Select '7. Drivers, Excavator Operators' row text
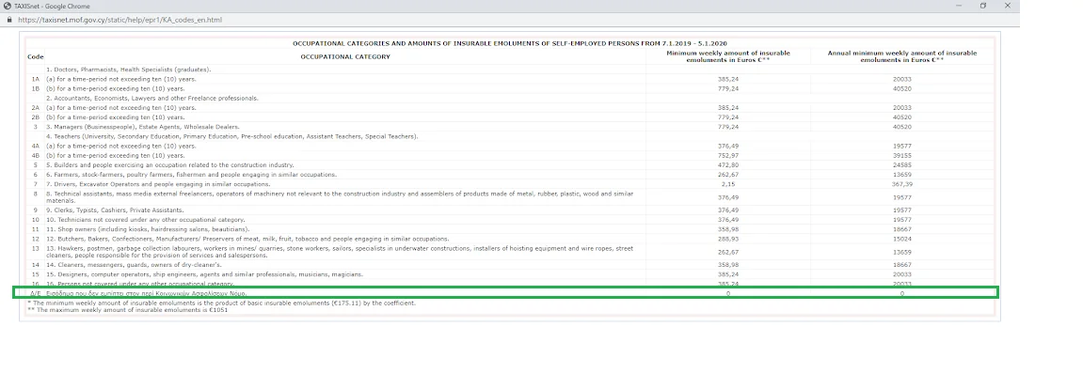 coord(158,185)
